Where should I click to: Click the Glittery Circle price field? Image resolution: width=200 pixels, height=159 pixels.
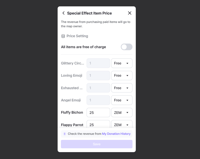[x=98, y=63]
